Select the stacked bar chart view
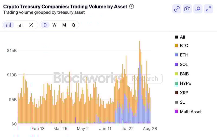Viewport: 217px width, 137px height. [x=8, y=25]
